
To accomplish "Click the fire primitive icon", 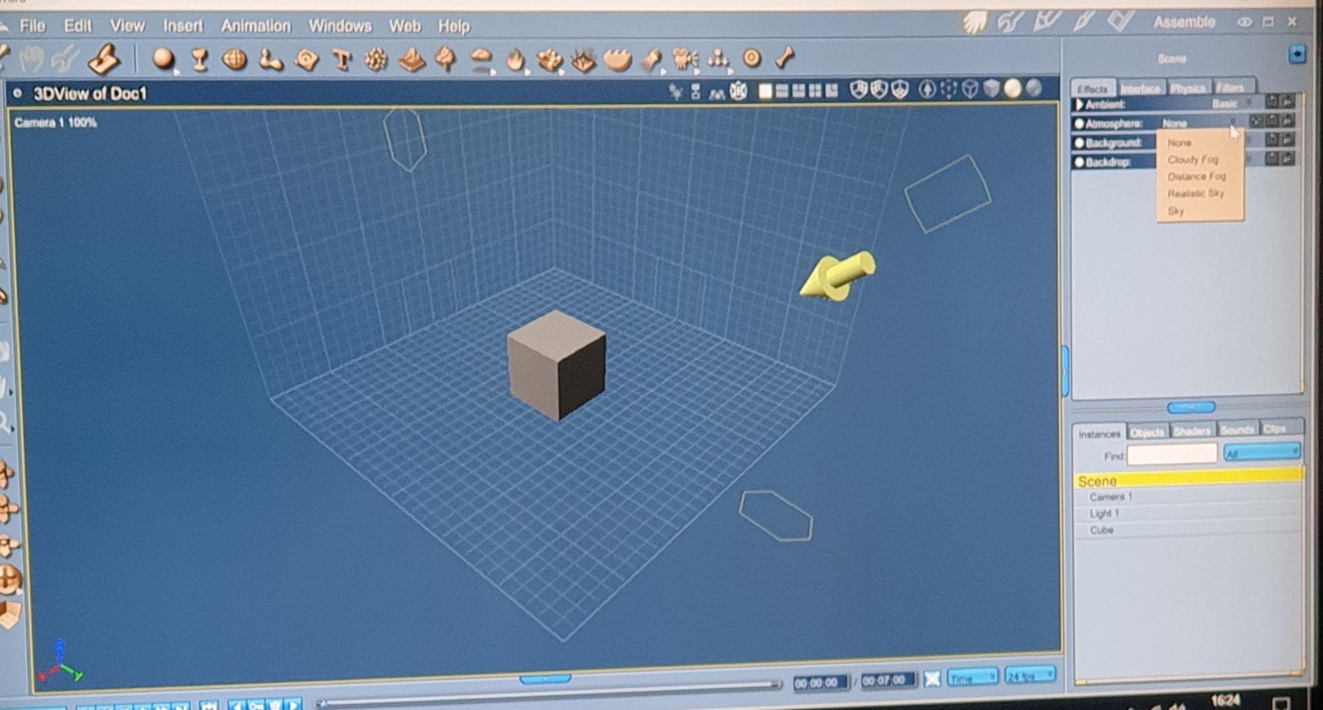I will (x=515, y=60).
